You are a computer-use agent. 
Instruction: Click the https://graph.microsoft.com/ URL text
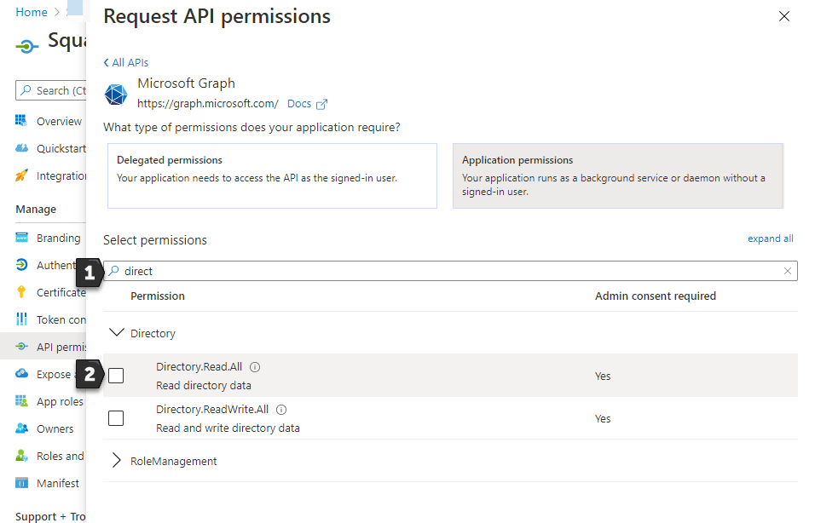click(x=208, y=104)
